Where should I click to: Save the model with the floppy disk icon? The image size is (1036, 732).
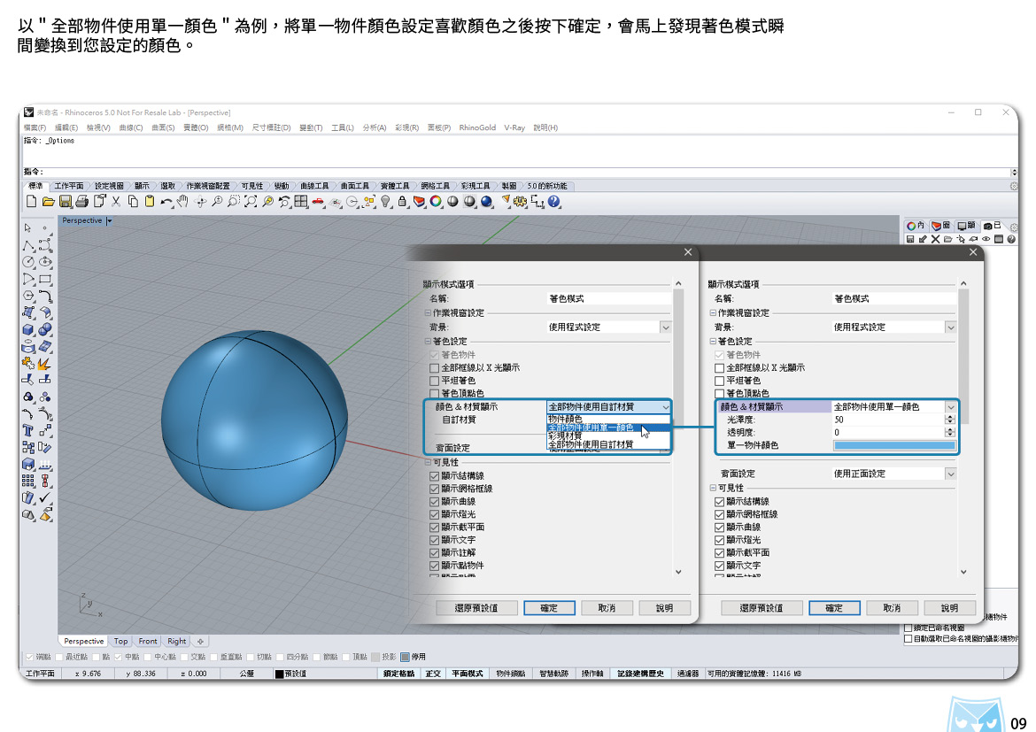[65, 202]
